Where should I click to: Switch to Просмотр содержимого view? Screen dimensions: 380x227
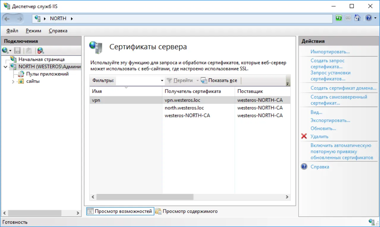[187, 211]
